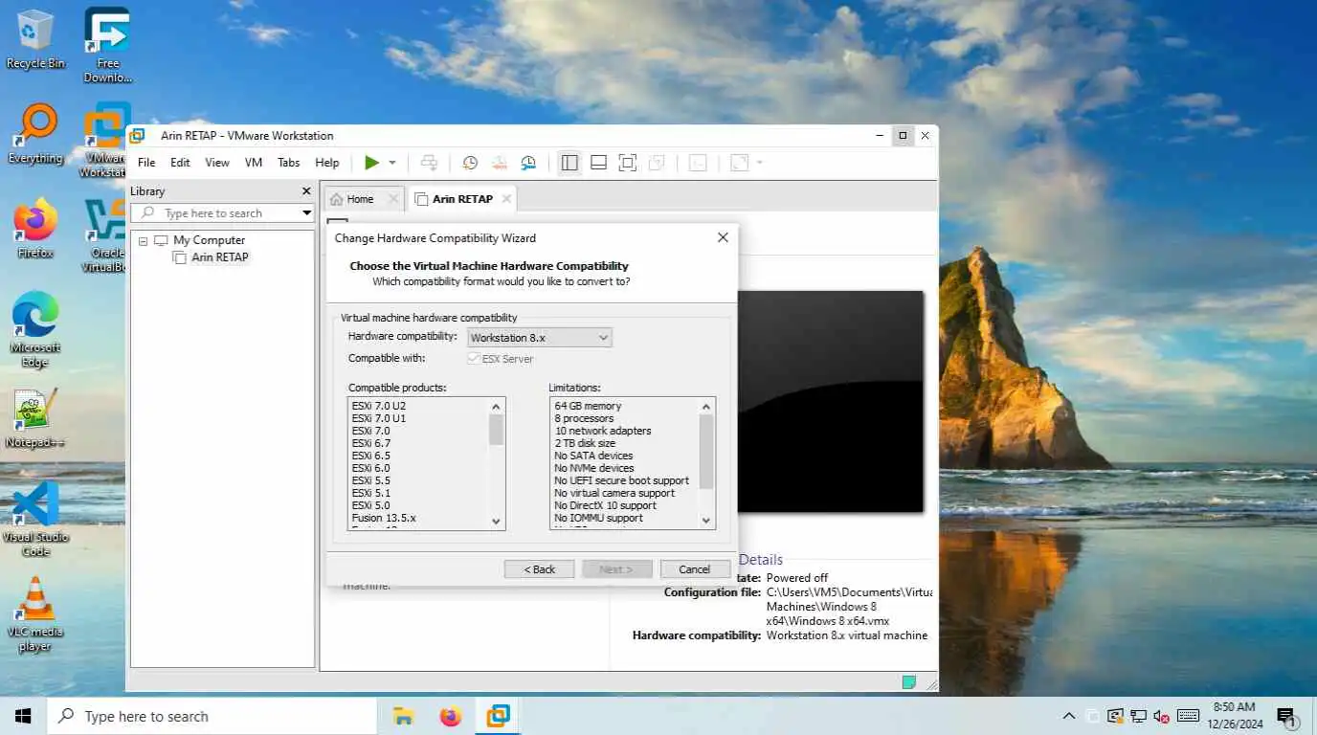Open the Hardware compatibility dropdown
Screen dimensions: 1317x735
[540, 338]
